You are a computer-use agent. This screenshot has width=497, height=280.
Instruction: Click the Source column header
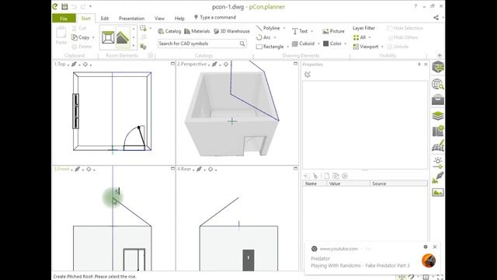[x=398, y=184]
